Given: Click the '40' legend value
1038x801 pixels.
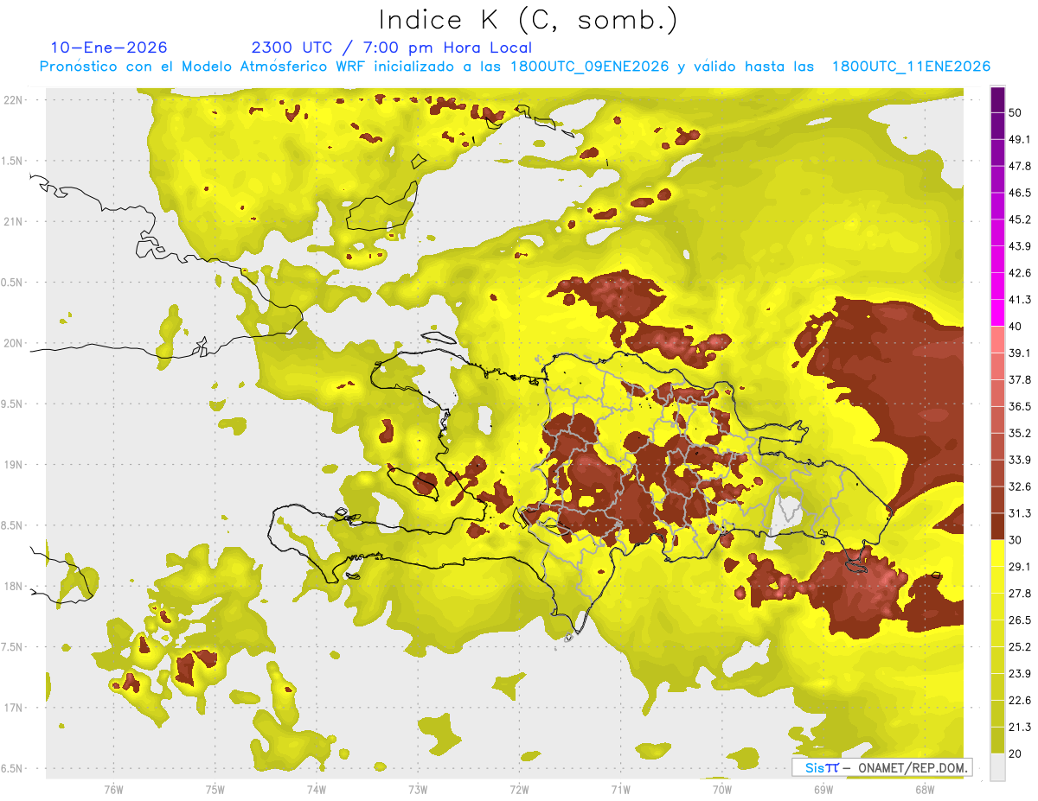Looking at the screenshot, I should click(x=1016, y=327).
